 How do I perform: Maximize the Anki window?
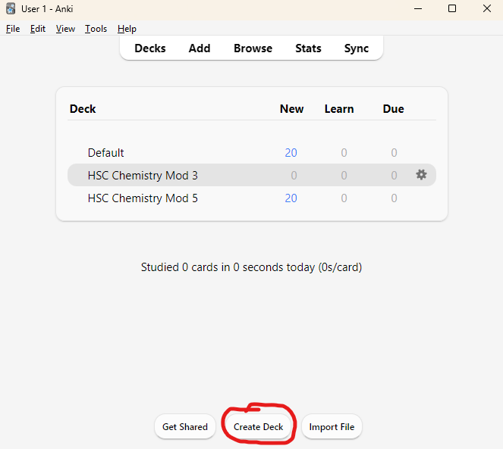point(452,8)
